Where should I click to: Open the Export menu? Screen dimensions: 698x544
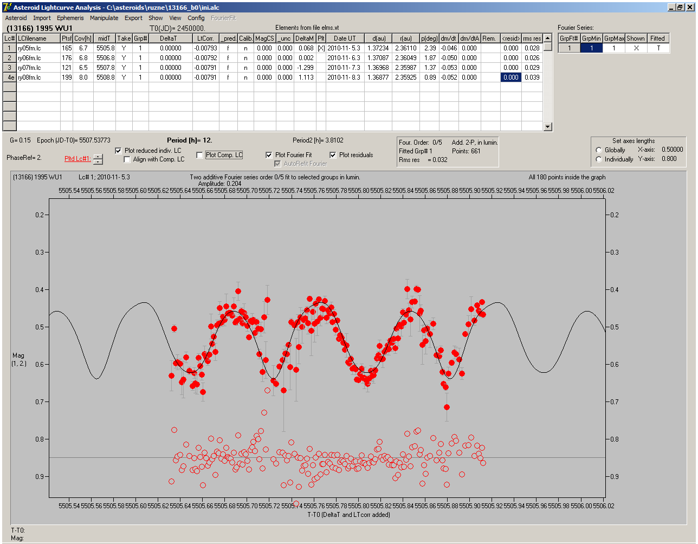[133, 18]
